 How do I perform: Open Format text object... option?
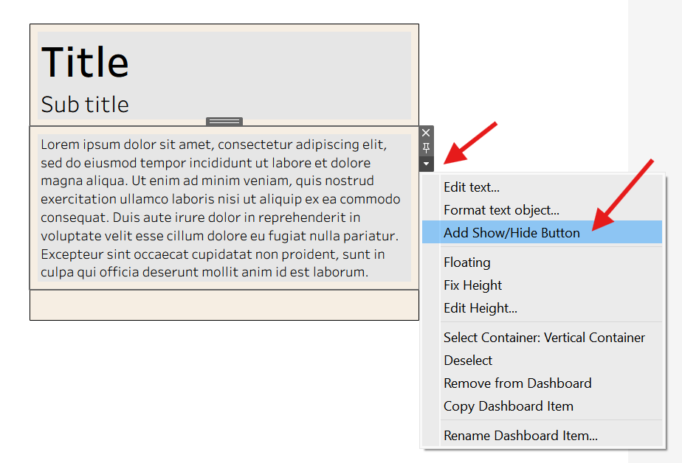501,210
